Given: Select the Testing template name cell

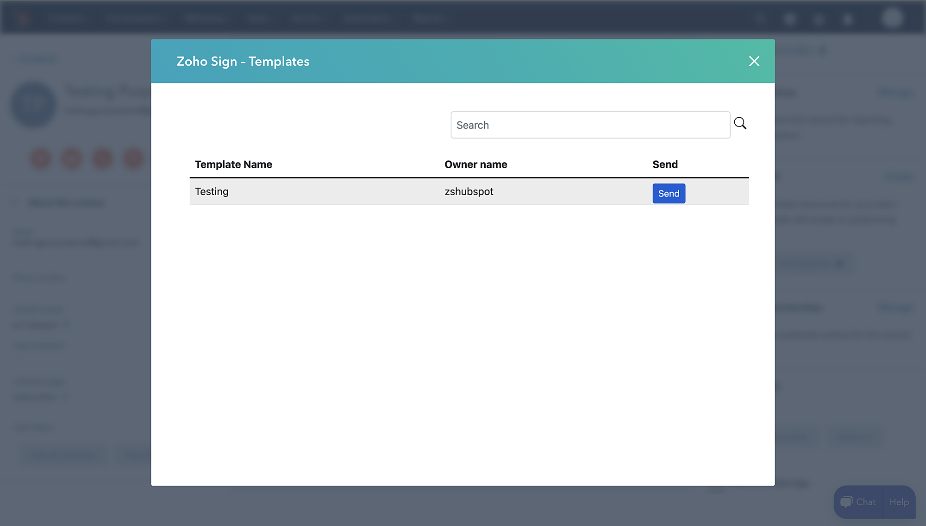Looking at the screenshot, I should point(212,191).
